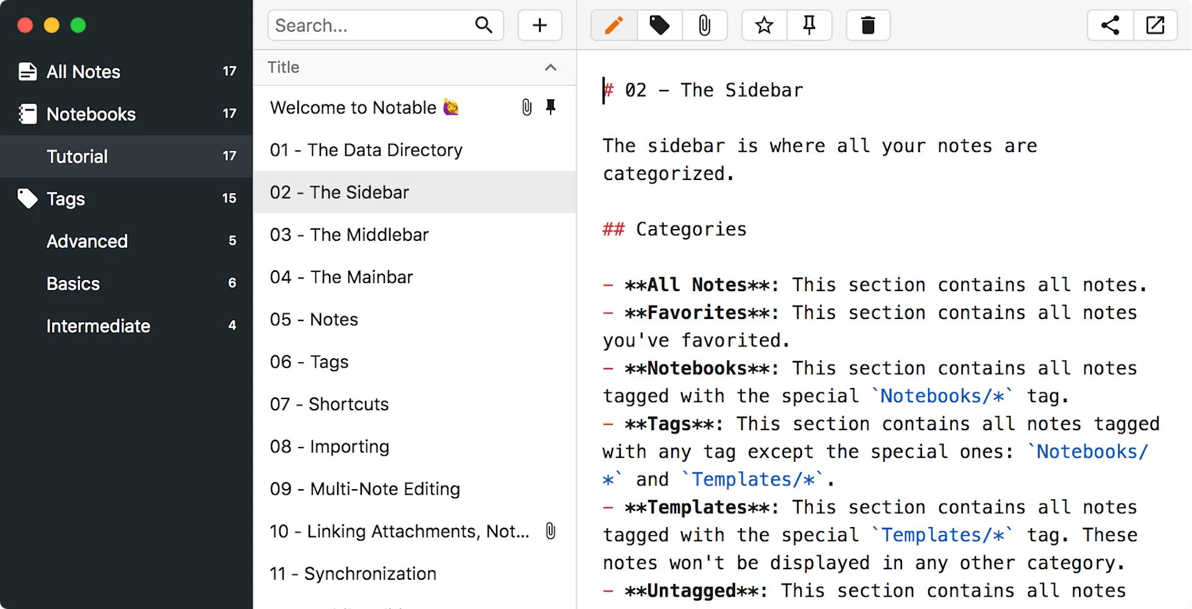Click the paperclip on the Linking Attachments note
The image size is (1192, 609).
pyautogui.click(x=550, y=531)
